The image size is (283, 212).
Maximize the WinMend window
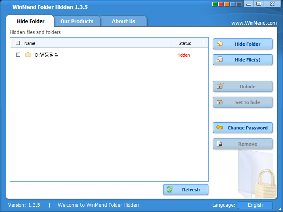(259, 4)
